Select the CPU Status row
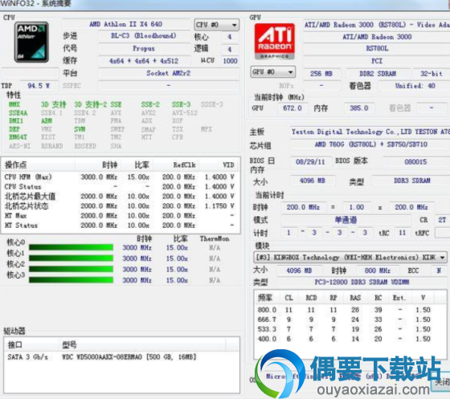 121,186
